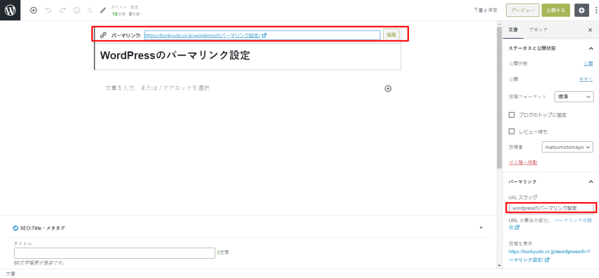
Task: Click the redo arrow icon
Action: click(x=63, y=10)
